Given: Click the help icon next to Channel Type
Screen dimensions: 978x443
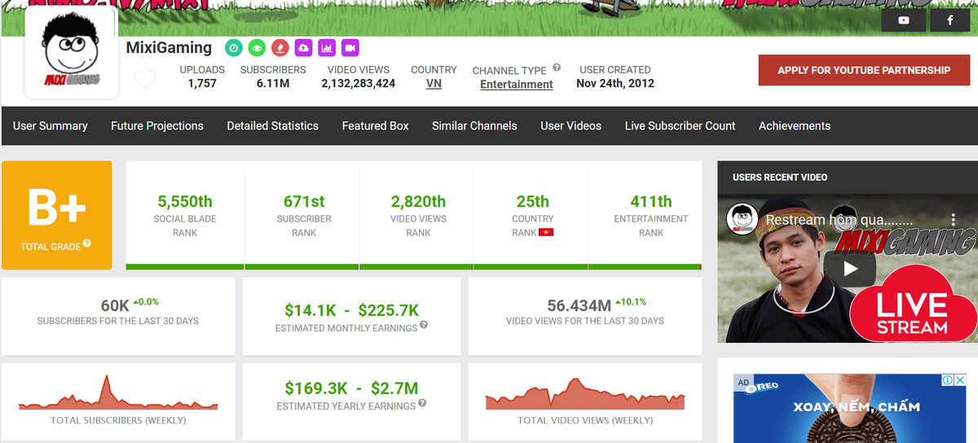Looking at the screenshot, I should point(557,68).
